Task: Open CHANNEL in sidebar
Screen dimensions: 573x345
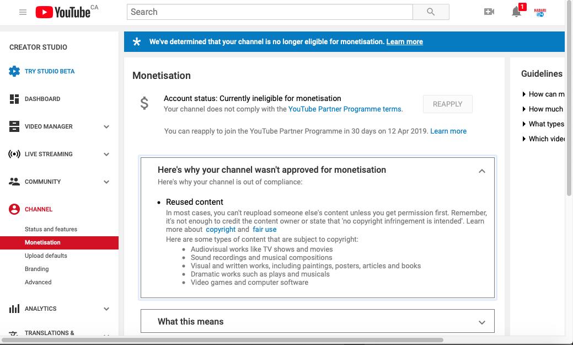Action: pos(39,209)
